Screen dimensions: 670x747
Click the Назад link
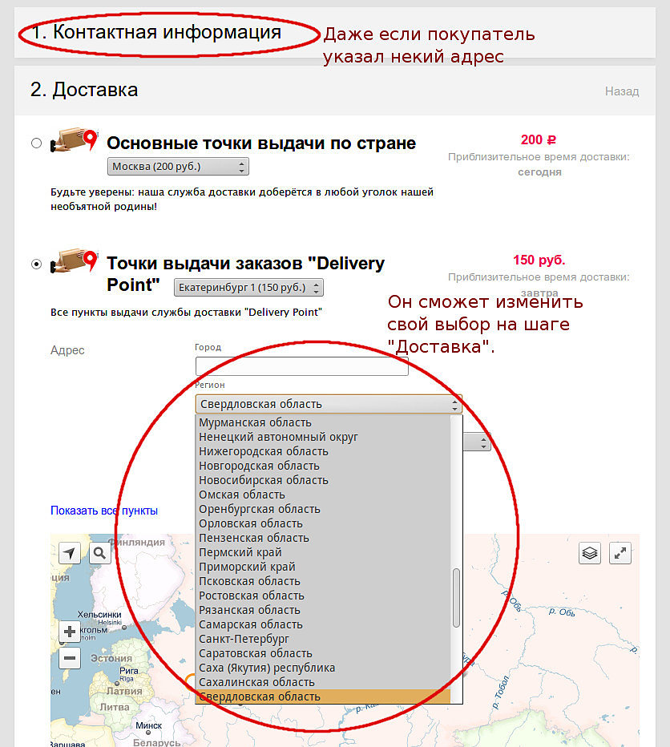[x=622, y=91]
